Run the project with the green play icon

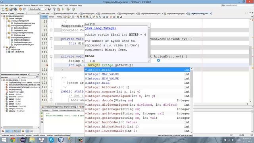(63, 9)
